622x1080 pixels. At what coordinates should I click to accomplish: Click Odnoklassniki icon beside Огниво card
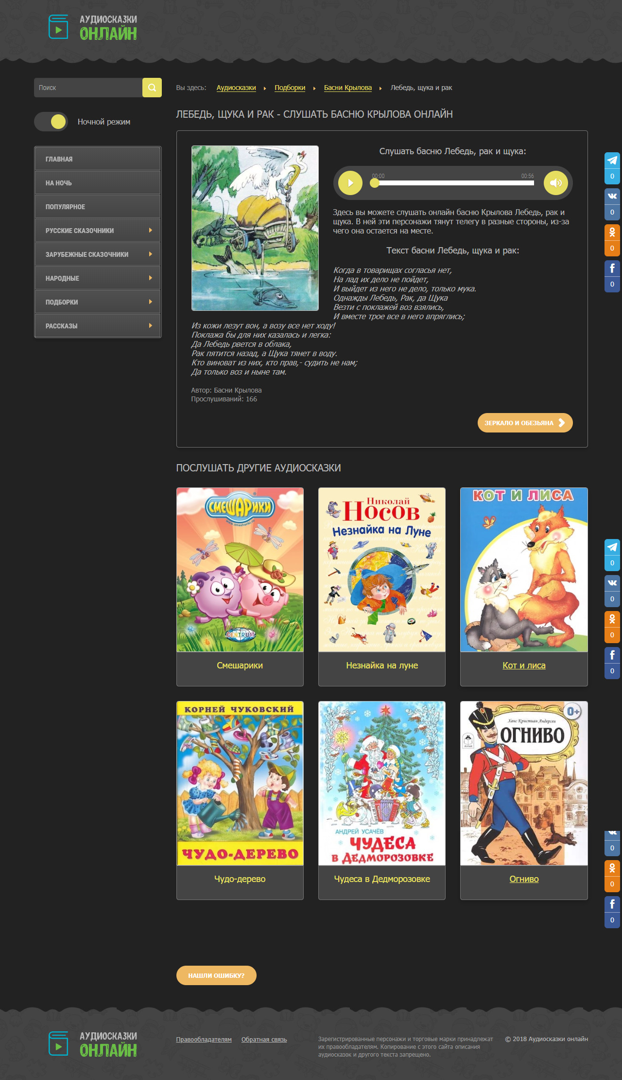612,868
